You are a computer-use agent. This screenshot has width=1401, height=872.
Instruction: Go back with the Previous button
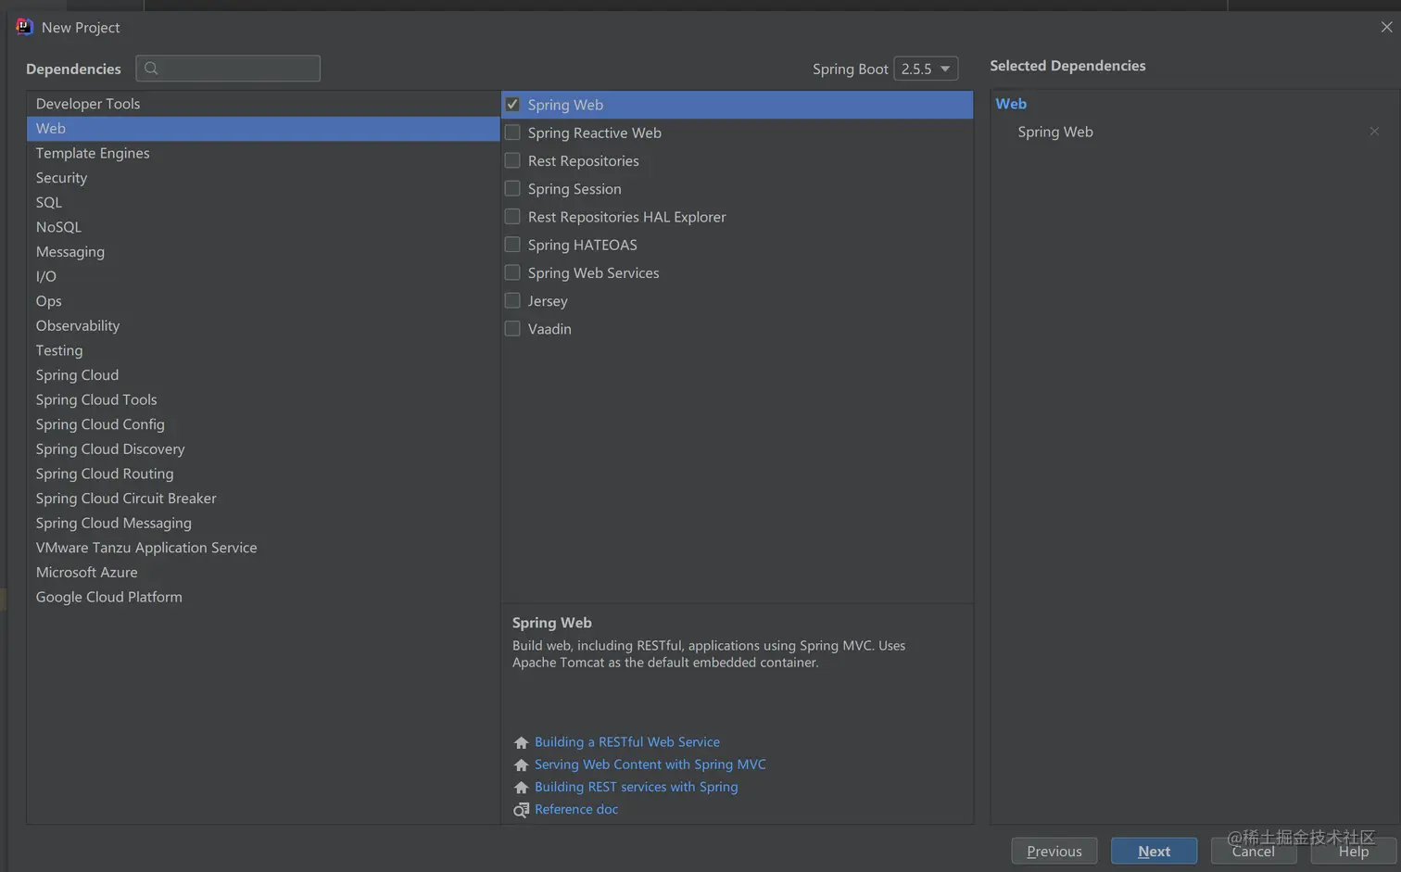1054,851
